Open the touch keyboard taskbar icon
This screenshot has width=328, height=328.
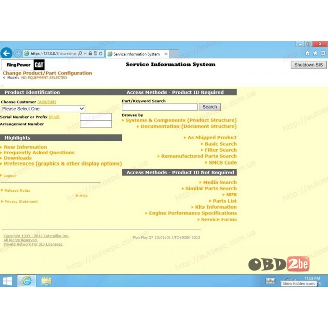270,281
